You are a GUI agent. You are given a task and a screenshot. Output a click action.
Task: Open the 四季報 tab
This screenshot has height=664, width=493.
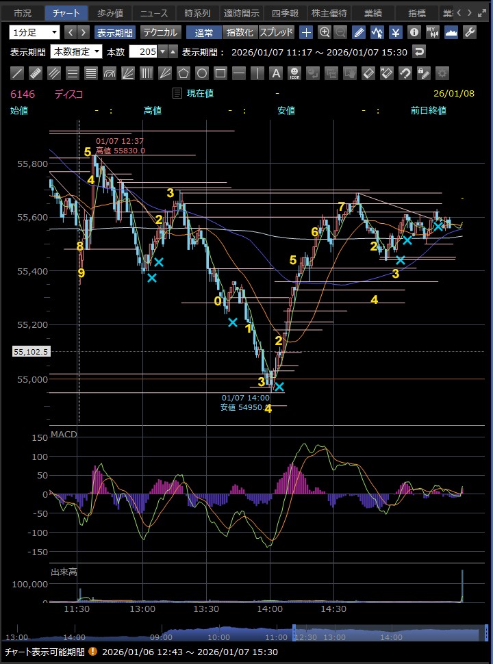click(284, 13)
